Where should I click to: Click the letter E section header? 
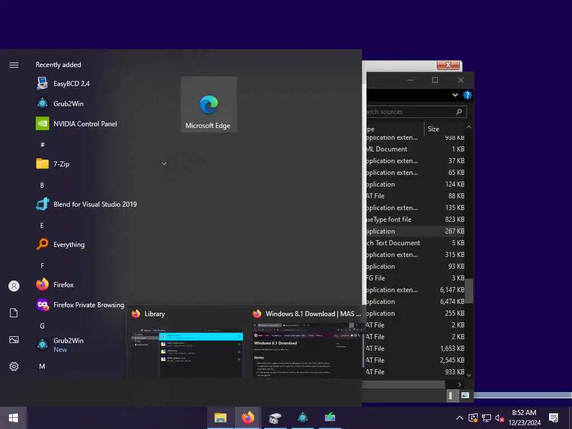pyautogui.click(x=42, y=225)
